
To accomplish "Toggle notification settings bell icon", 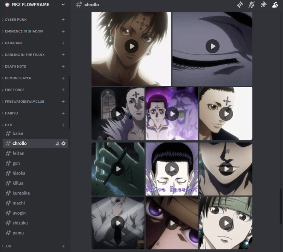I will [252, 5].
